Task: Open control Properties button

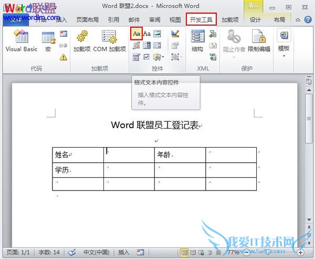Action: 175,46
